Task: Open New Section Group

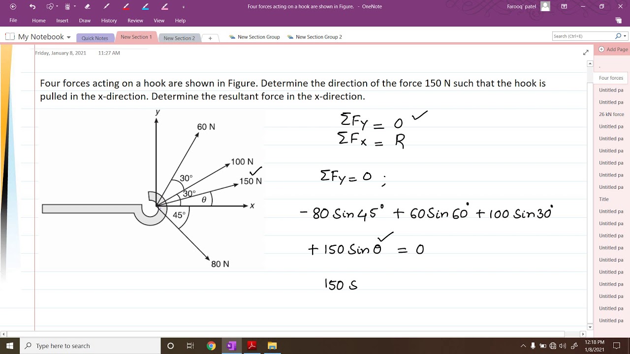Action: 254,37
